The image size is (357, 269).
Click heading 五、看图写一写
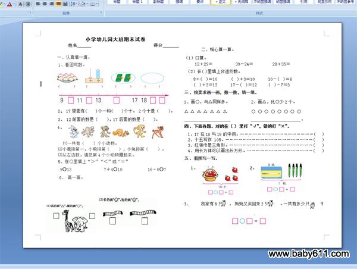point(201,158)
